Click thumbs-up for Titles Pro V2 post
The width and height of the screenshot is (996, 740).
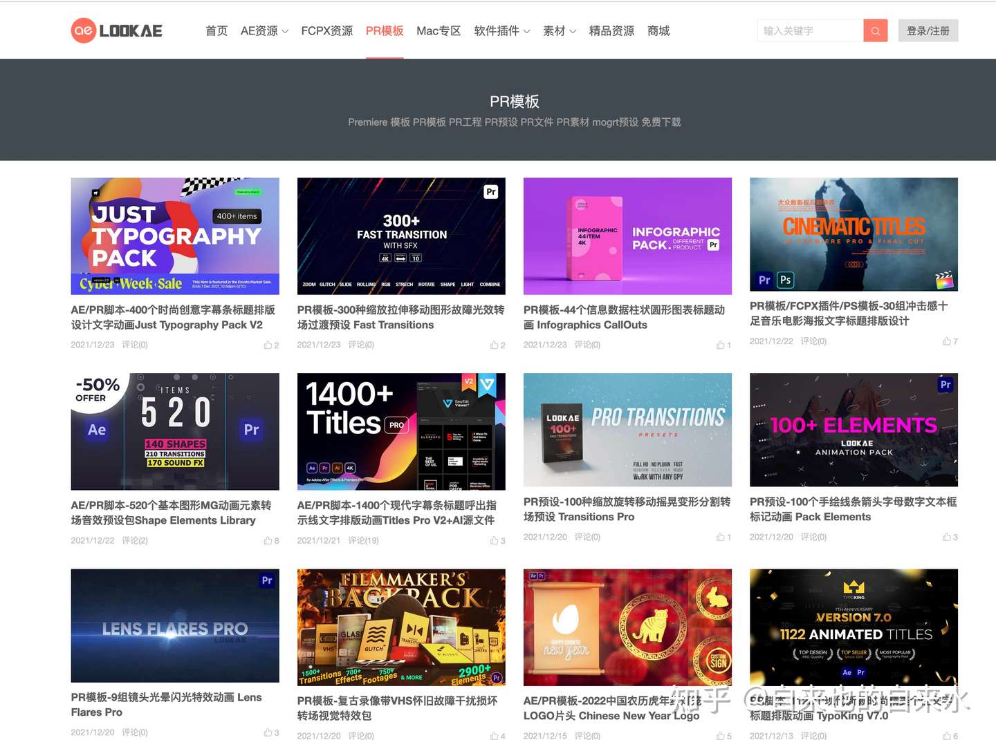pos(497,540)
